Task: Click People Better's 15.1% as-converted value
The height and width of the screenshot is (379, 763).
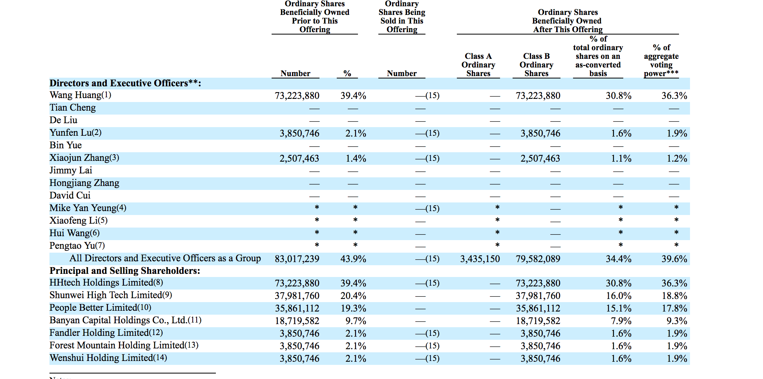Action: coord(619,308)
